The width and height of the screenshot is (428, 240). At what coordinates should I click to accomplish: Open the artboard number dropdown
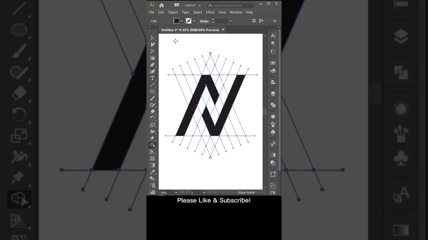click(204, 192)
